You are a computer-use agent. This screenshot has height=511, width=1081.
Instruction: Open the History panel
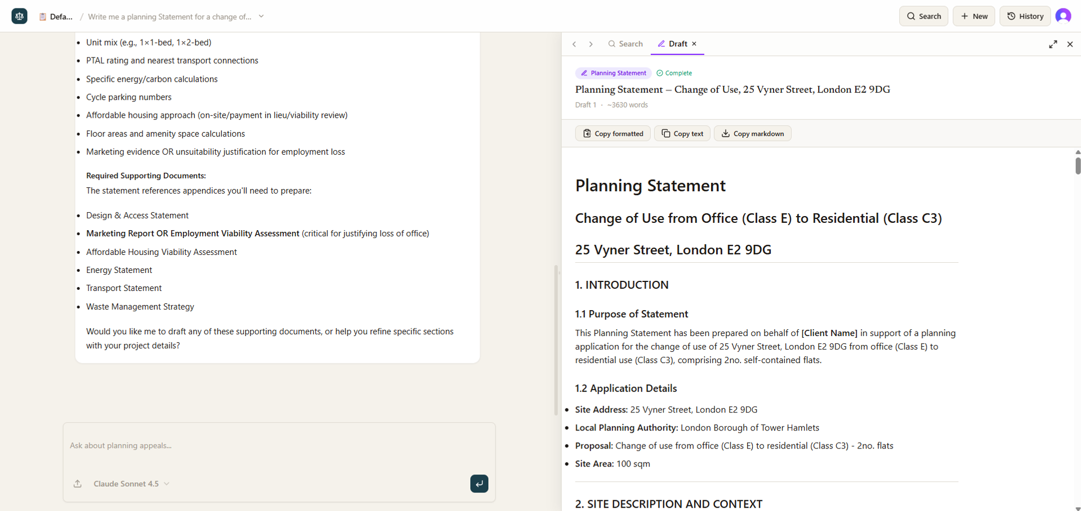tap(1025, 16)
